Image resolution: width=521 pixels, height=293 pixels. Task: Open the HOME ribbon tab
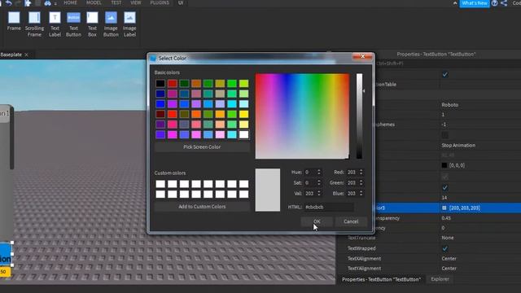click(x=70, y=2)
